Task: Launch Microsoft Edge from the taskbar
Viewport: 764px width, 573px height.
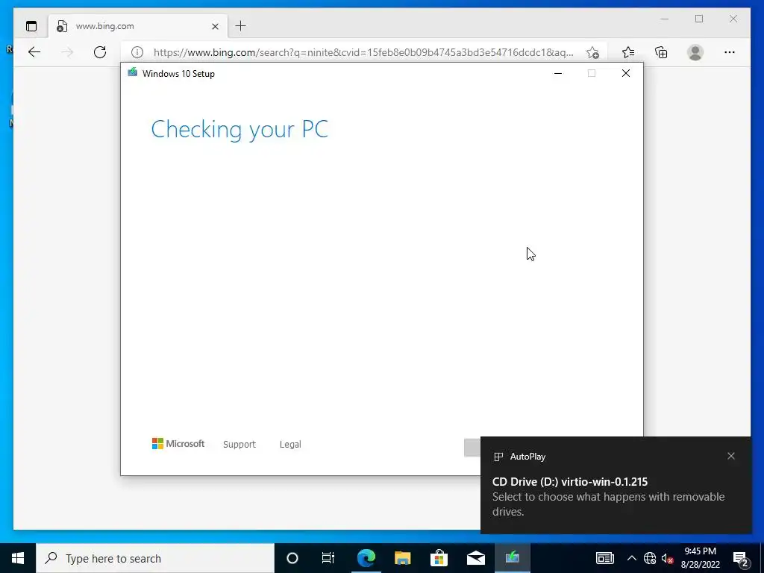Action: [x=366, y=558]
